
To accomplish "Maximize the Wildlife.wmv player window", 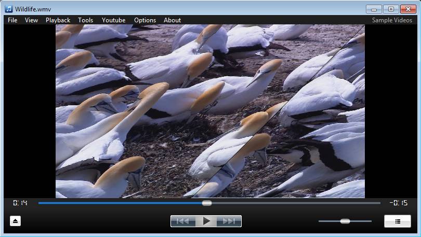I will (390, 9).
